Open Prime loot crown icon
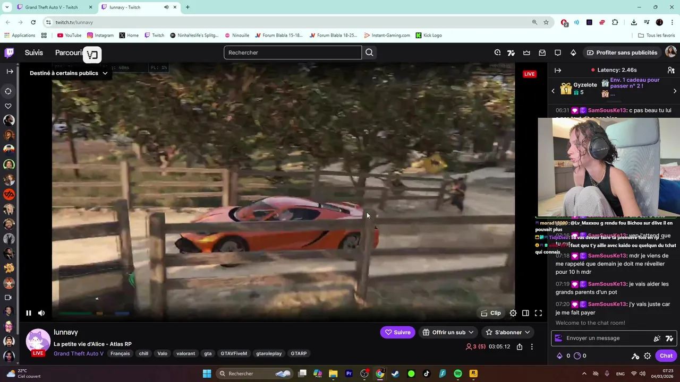This screenshot has height=382, width=680. (526, 53)
